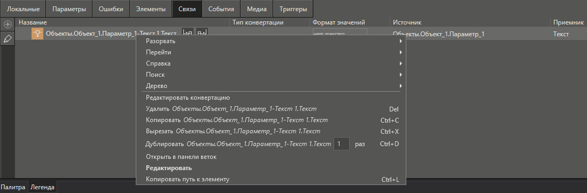Switch to the Параметры tab
Image resolution: width=587 pixels, height=193 pixels.
[69, 9]
